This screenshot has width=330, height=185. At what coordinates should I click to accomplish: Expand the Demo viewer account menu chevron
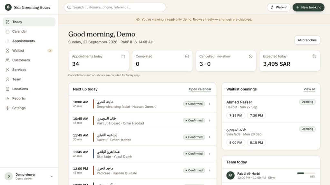[52, 176]
